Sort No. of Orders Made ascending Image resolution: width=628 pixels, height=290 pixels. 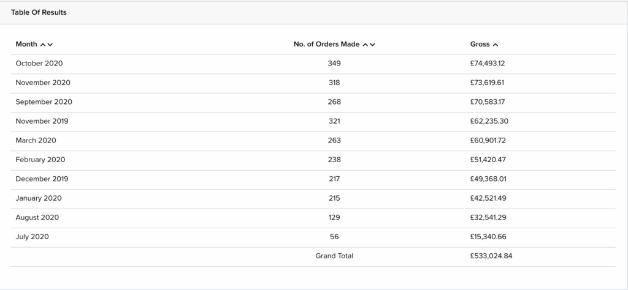coord(365,45)
